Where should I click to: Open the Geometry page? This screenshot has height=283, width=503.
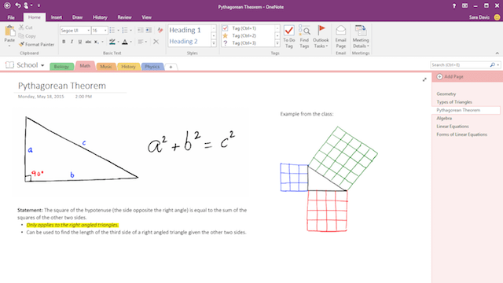coord(446,94)
